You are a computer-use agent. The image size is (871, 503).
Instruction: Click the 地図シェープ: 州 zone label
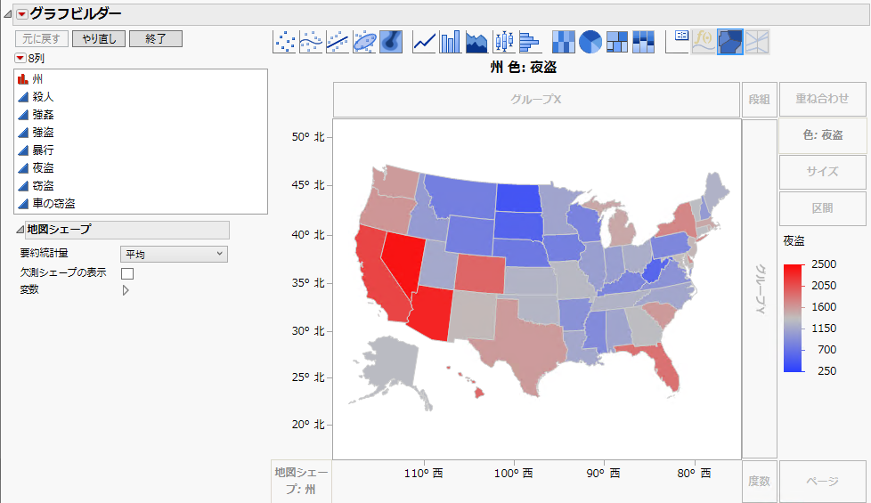click(x=301, y=481)
